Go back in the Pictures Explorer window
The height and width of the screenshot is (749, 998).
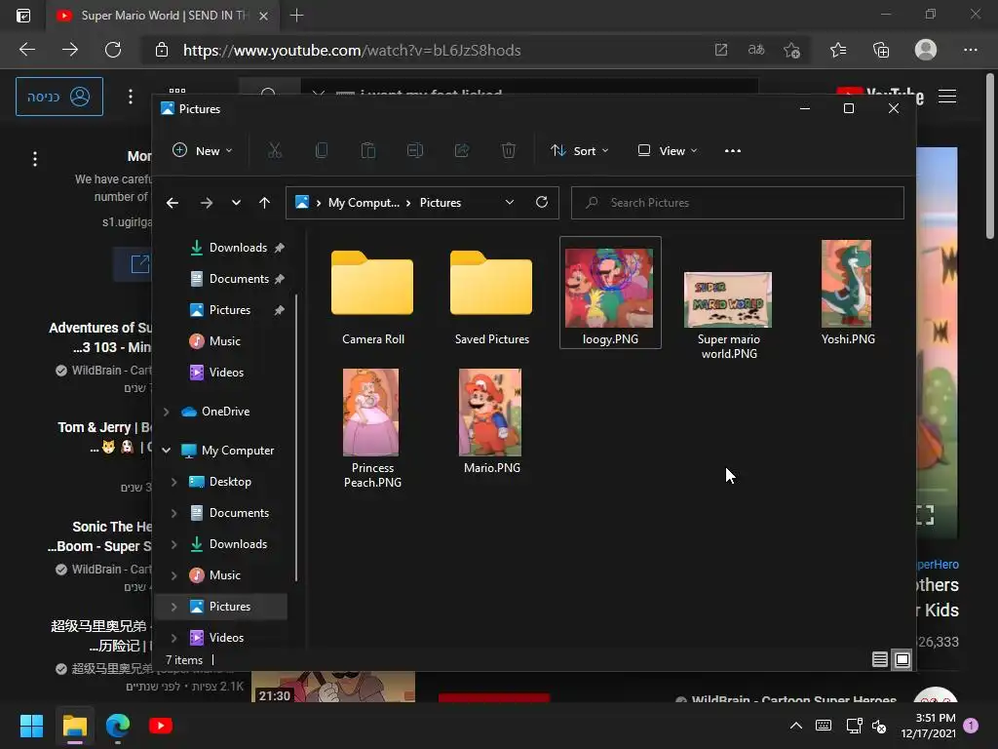point(173,203)
